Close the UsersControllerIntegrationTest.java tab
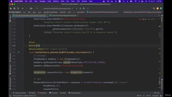172x97 pixels. pyautogui.click(x=77, y=16)
